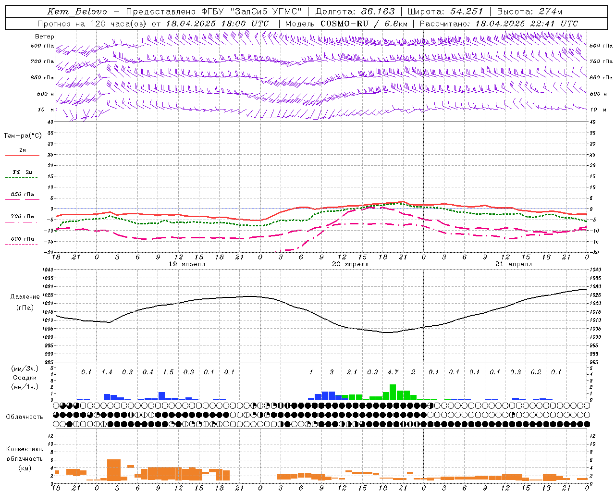The height and width of the screenshot is (492, 615).
Task: Click the 'Ветер' wind panel label
Action: coord(45,37)
